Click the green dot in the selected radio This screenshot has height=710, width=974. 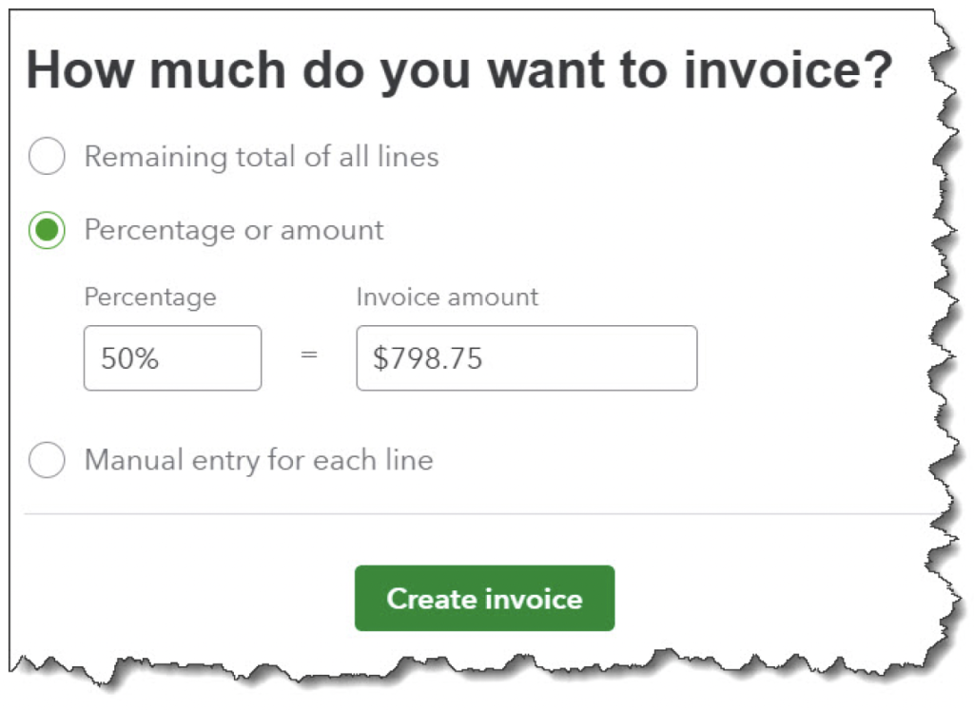point(47,230)
